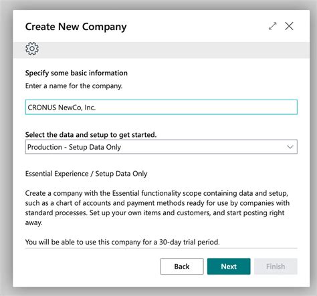Screen dimensions: 317x296
Task: Click the Essential functionality description paragraph
Action: pos(157,208)
